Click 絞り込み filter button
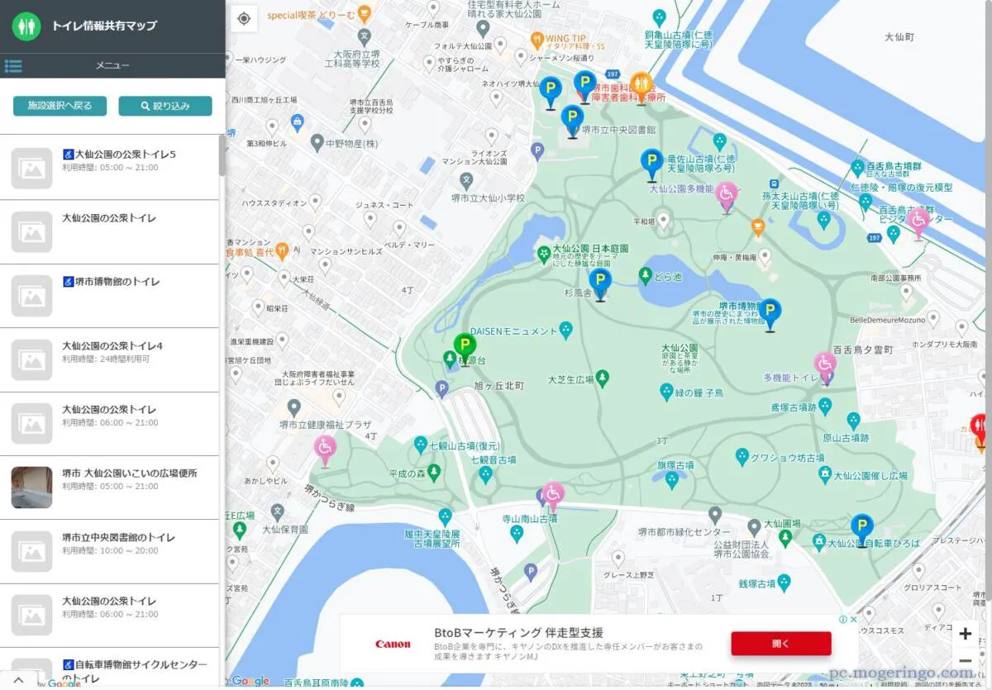 click(x=165, y=106)
